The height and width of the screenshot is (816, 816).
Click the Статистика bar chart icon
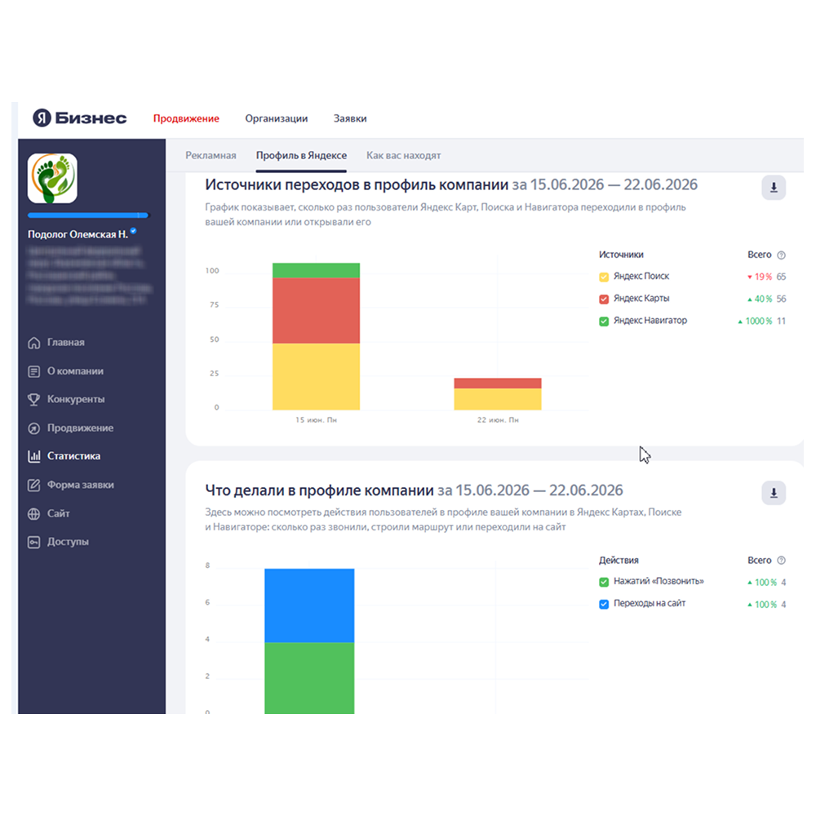click(x=33, y=456)
